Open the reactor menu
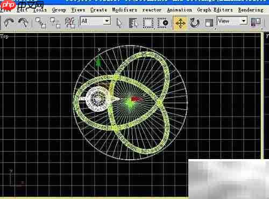Screen dimensions: 269x199 click(152, 10)
